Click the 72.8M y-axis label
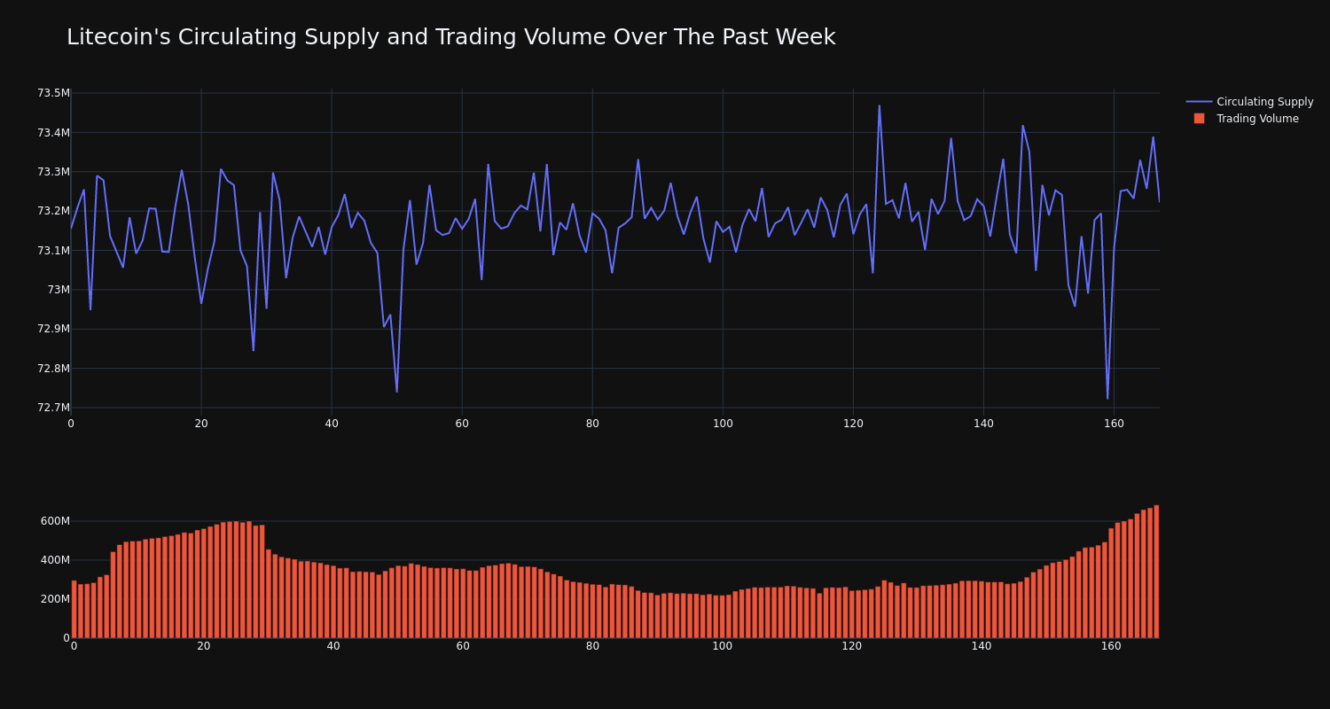 tap(53, 369)
